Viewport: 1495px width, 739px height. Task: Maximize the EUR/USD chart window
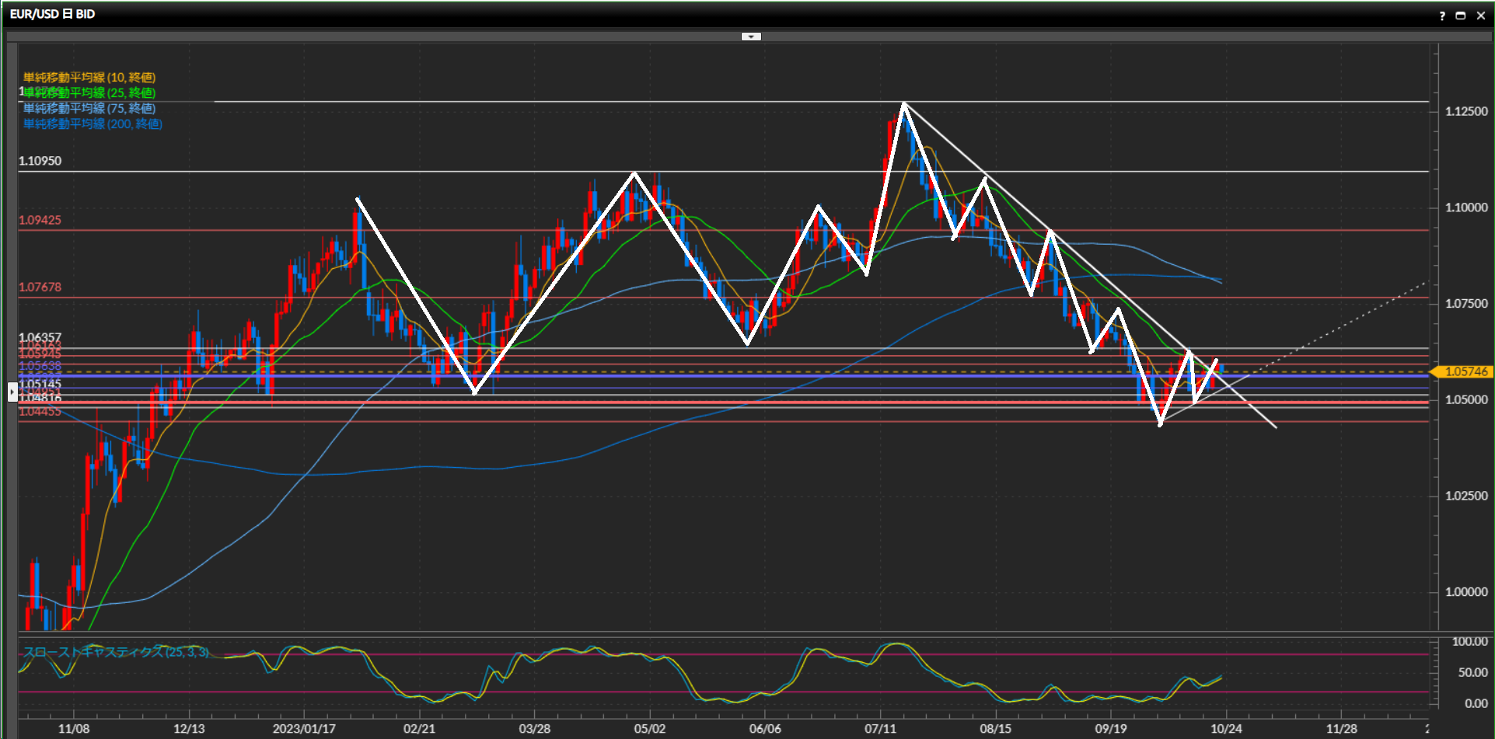pos(1461,16)
